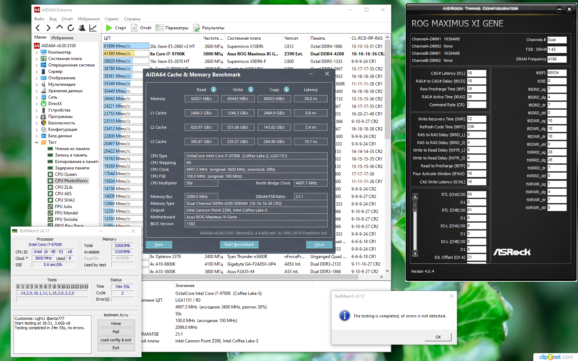Open the Справка menu
This screenshot has width=578, height=361.
point(132,19)
